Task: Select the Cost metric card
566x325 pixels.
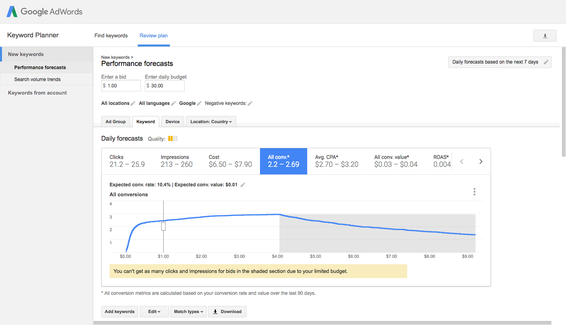Action: pyautogui.click(x=230, y=161)
